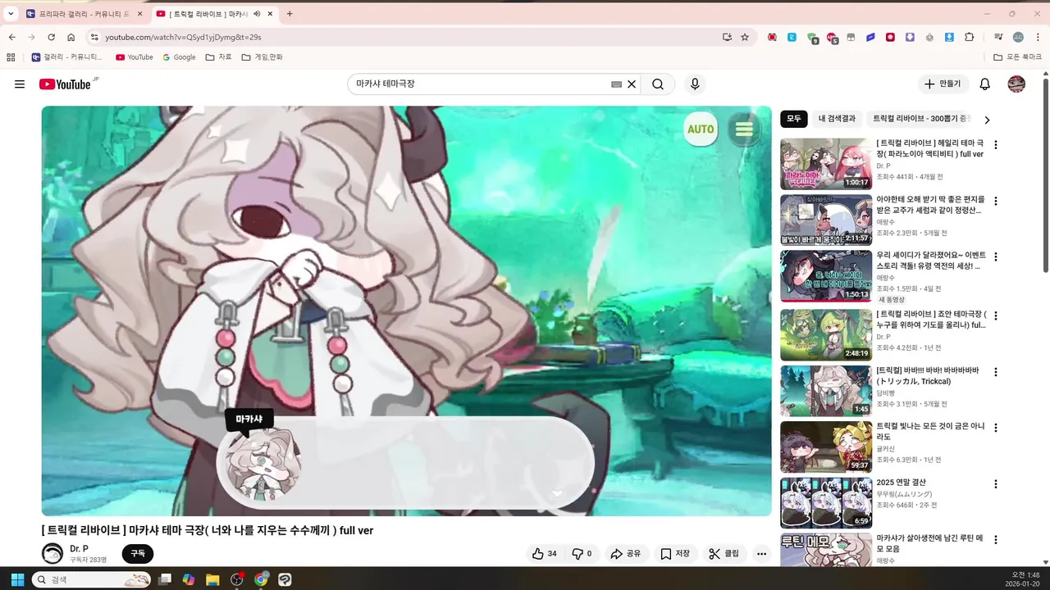Reload the page
1050x590 pixels.
click(51, 37)
